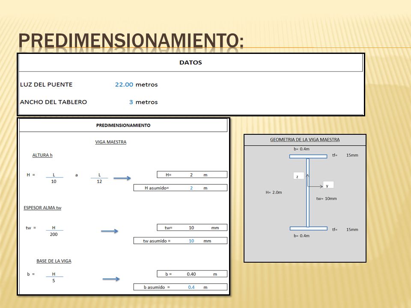Select the deck width value "3"
The width and height of the screenshot is (411, 308).
(x=131, y=102)
